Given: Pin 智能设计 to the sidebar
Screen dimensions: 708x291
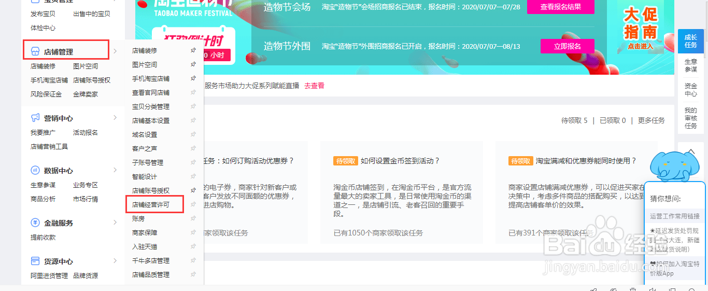Looking at the screenshot, I should coord(193,176).
